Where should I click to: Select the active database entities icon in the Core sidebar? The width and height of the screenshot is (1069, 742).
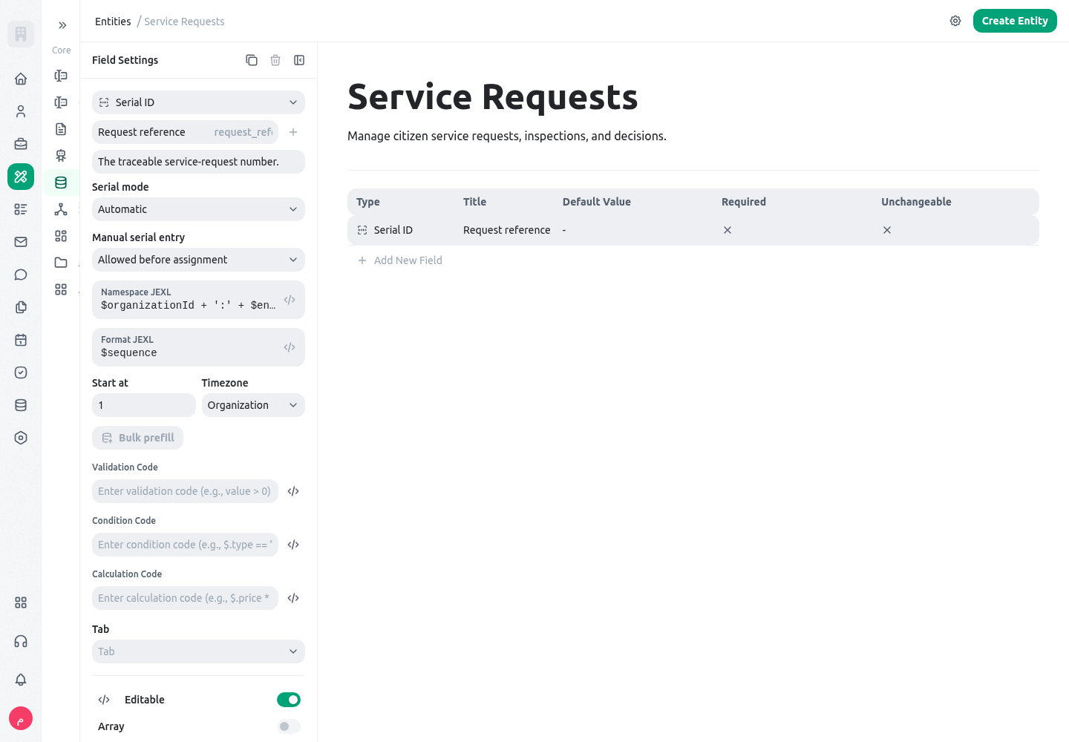(x=61, y=183)
